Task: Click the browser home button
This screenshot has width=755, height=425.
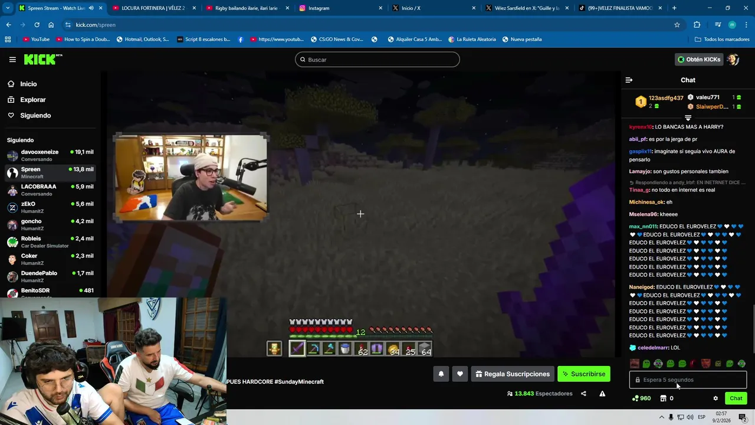Action: click(x=51, y=25)
